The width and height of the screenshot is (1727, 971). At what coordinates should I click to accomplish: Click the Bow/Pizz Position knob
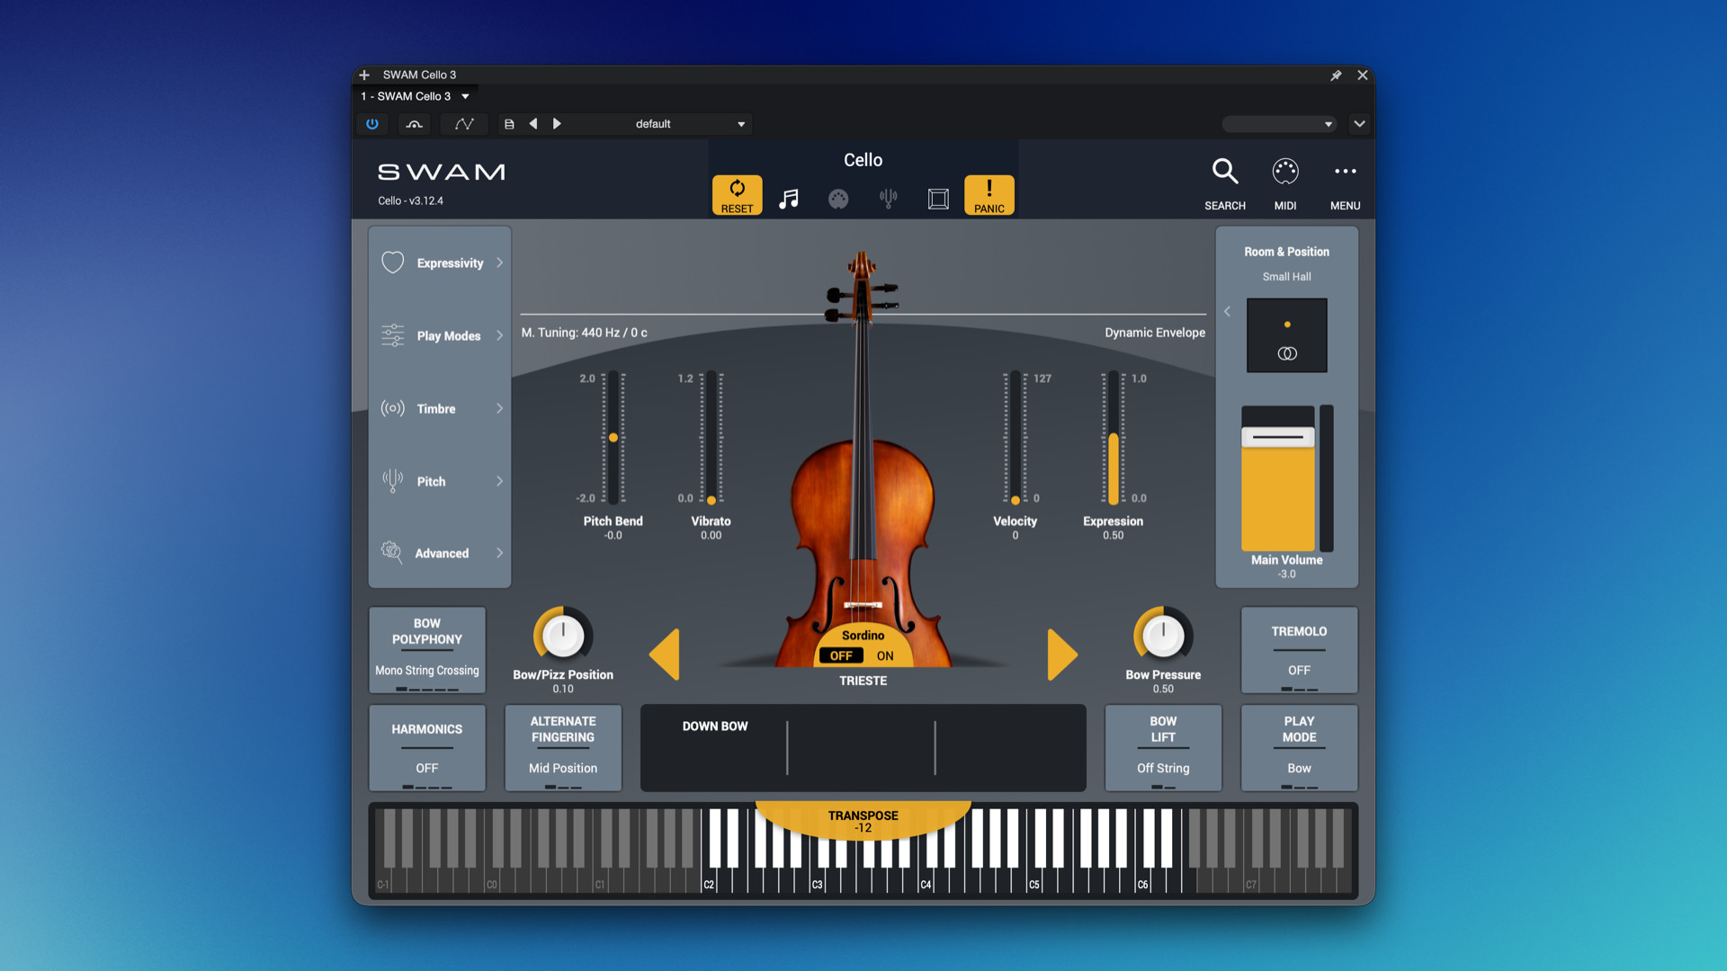(563, 636)
